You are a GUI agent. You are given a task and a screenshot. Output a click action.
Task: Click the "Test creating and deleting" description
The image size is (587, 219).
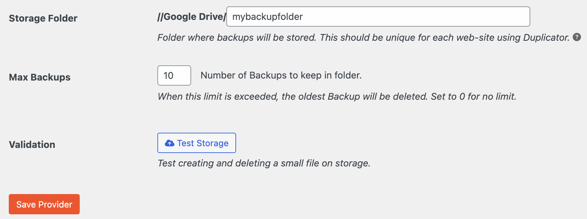click(214, 163)
